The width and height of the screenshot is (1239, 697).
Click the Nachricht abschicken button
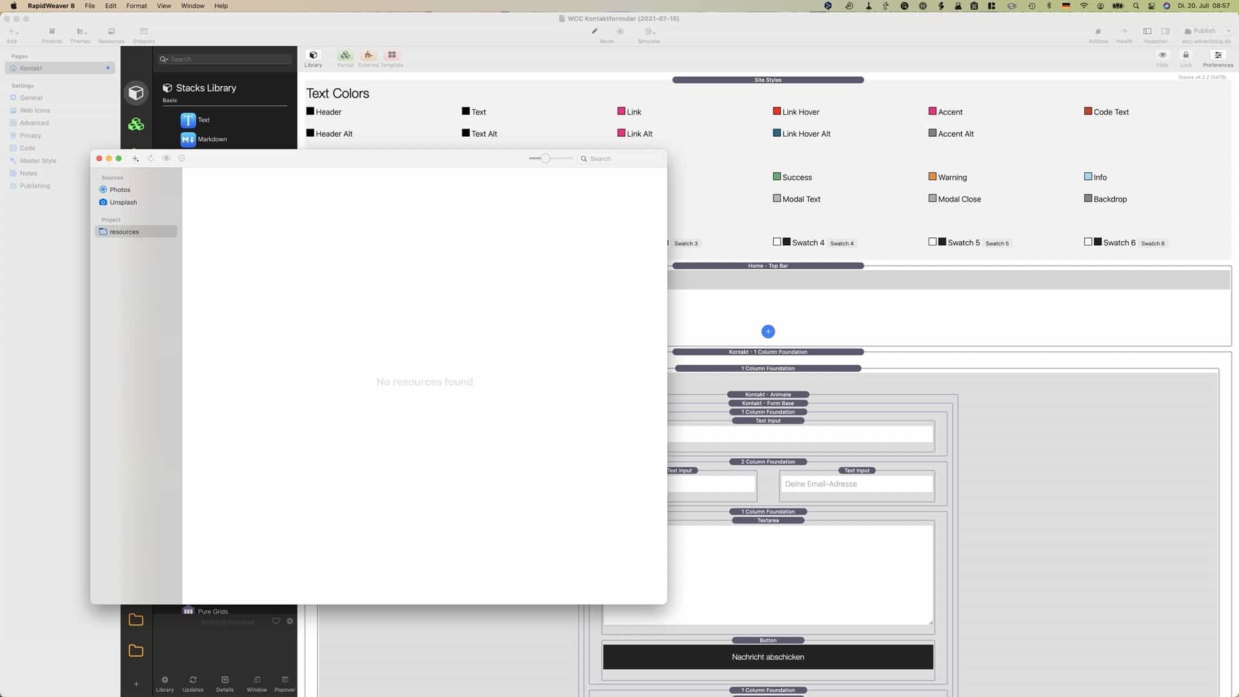coord(768,656)
